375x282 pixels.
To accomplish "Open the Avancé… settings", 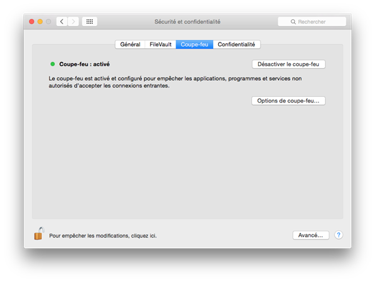I will (311, 235).
